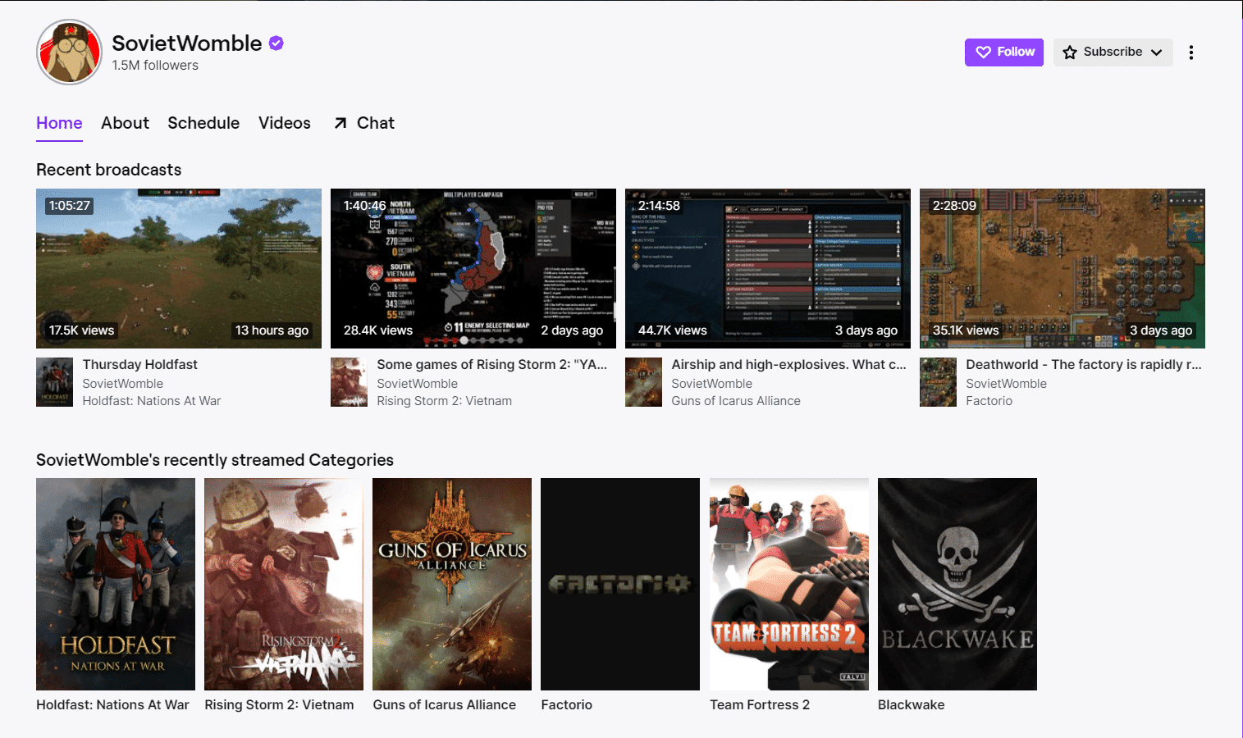Play the 1:05:27 Holdfast broadcast thumbnail
1243x738 pixels.
(179, 268)
